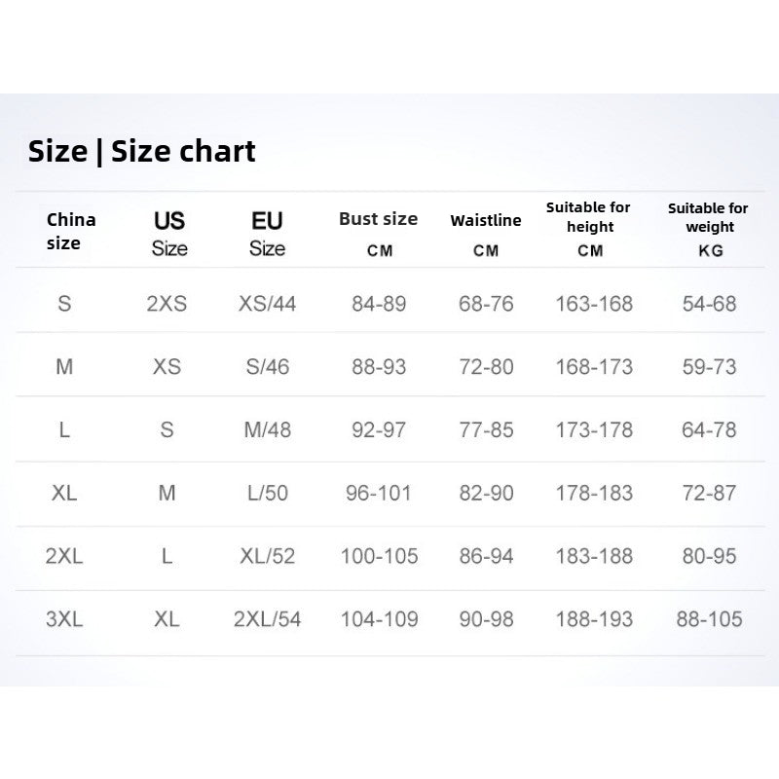Screen dimensions: 779x779
Task: Click the bust size value '88-93'
Action: 379,367
